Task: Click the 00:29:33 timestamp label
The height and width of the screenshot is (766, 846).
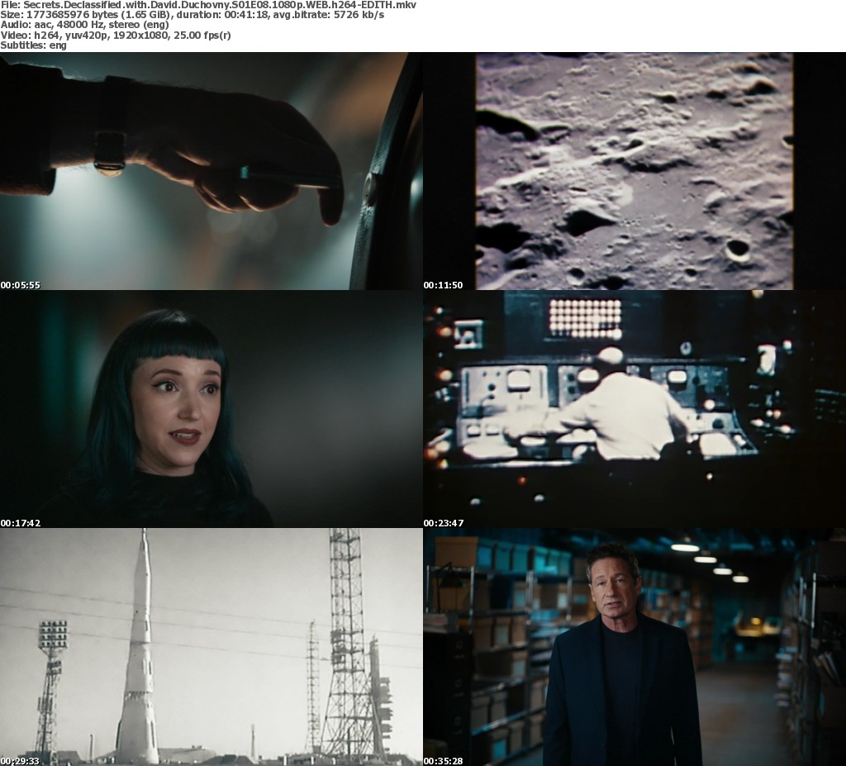Action: point(21,761)
